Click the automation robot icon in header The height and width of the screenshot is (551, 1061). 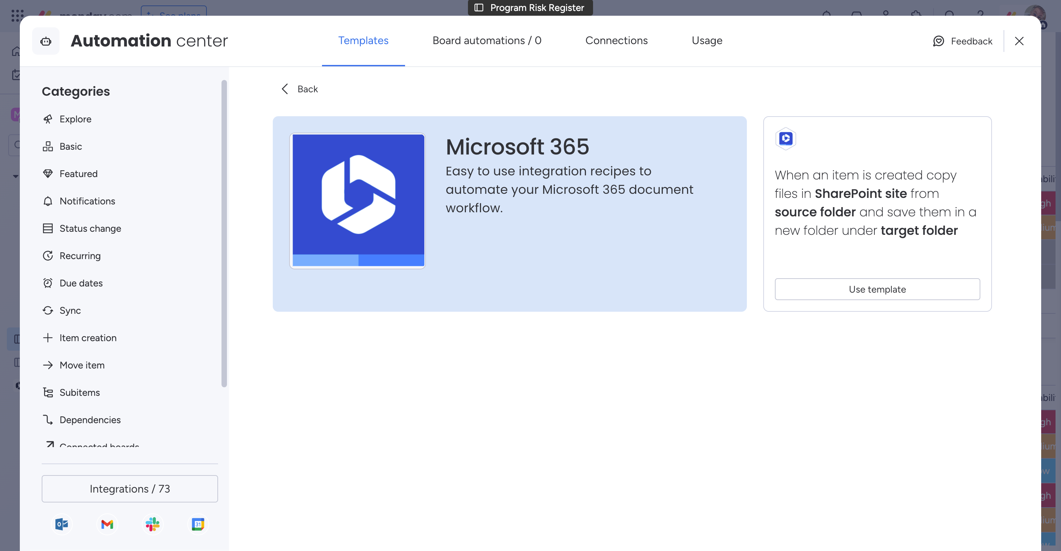46,41
